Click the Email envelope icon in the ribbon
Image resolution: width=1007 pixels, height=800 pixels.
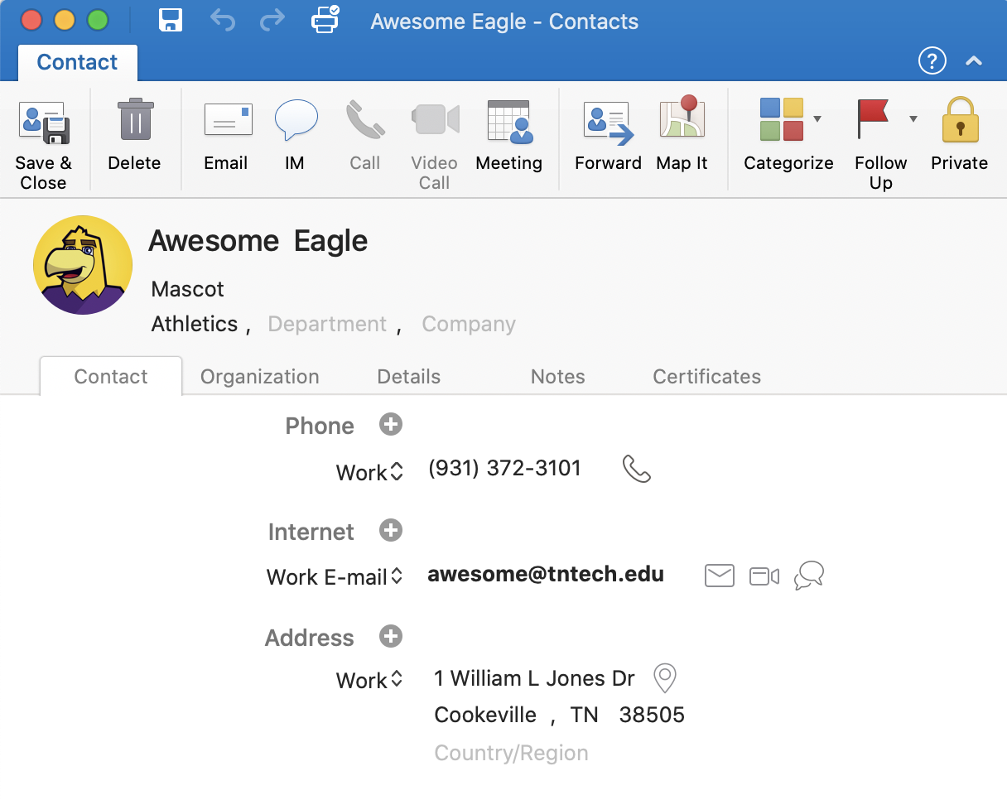tap(227, 121)
